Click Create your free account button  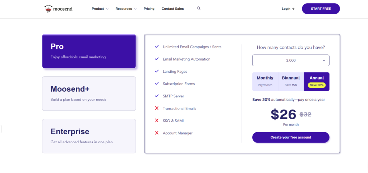point(291,137)
